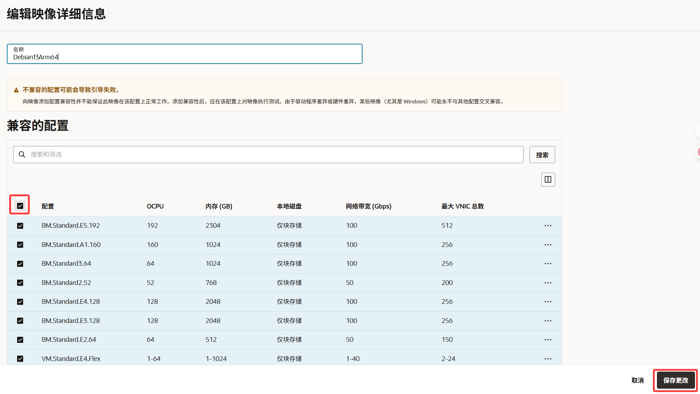The image size is (700, 394).
Task: Sort by the OCPU column header
Action: (x=155, y=206)
